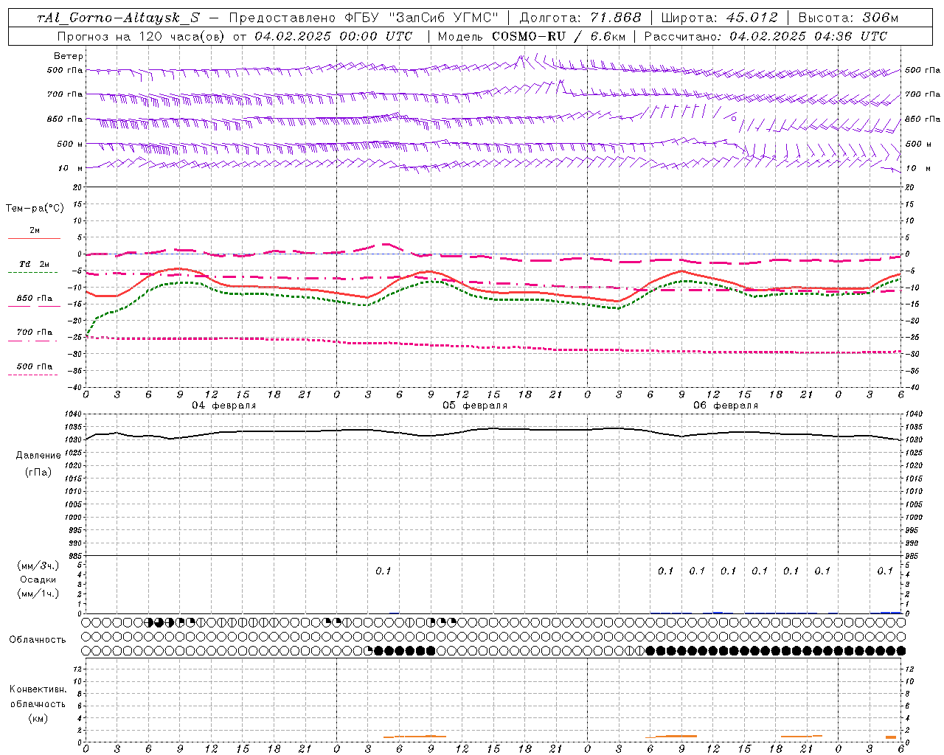Click the 05 февраля date label

coord(475,406)
